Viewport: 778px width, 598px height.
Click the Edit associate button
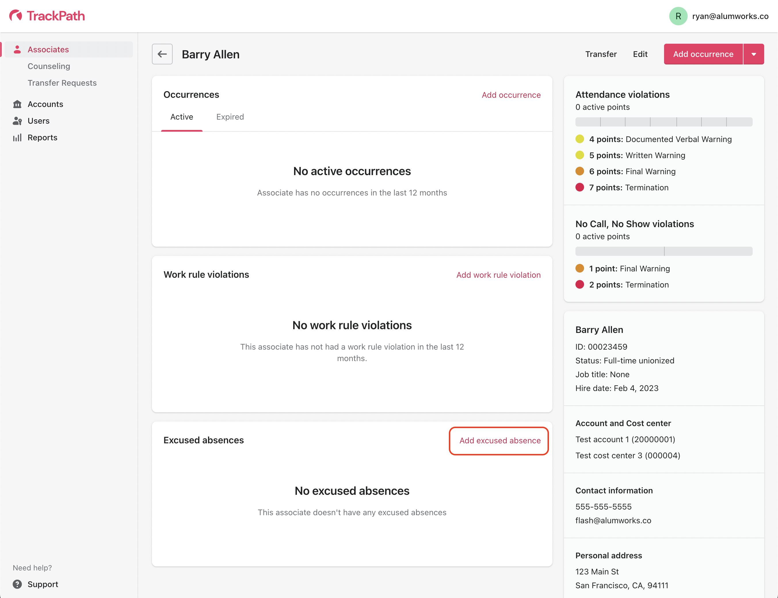(640, 54)
